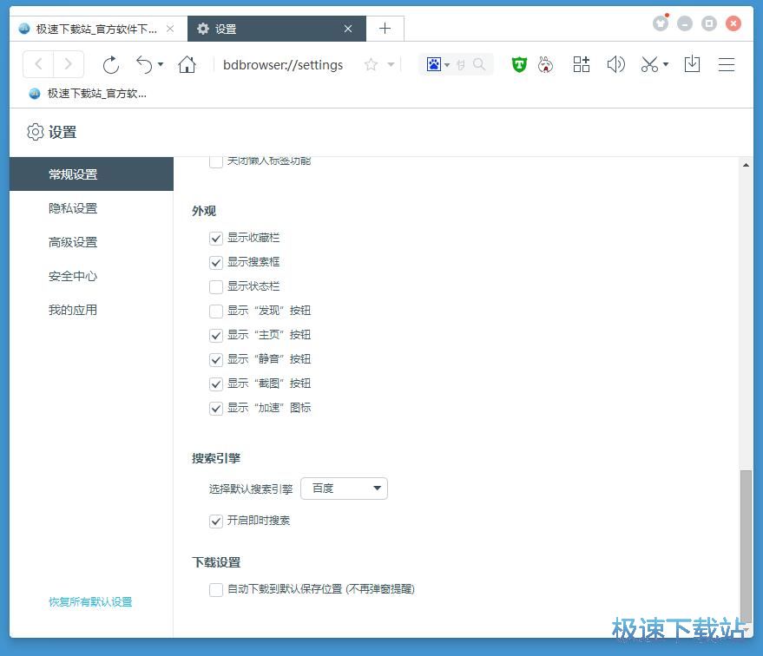Open the green shield security icon
The width and height of the screenshot is (763, 656).
tap(519, 64)
